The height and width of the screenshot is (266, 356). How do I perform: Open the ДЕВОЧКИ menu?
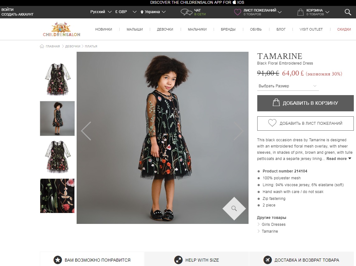(x=165, y=29)
